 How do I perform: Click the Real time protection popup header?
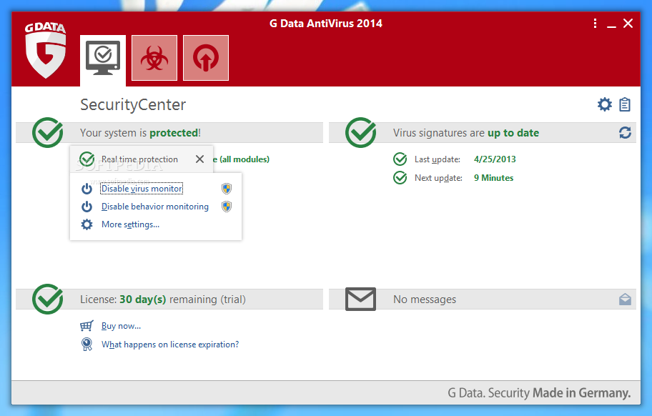pos(142,159)
